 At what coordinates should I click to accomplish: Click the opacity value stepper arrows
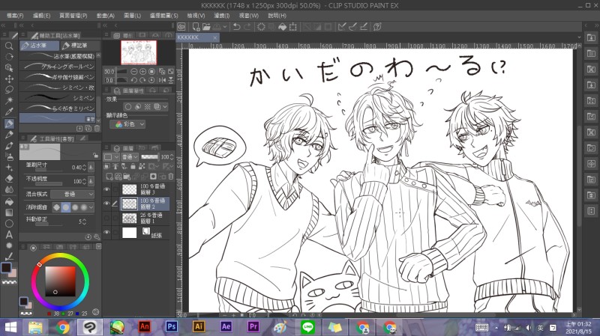click(84, 181)
